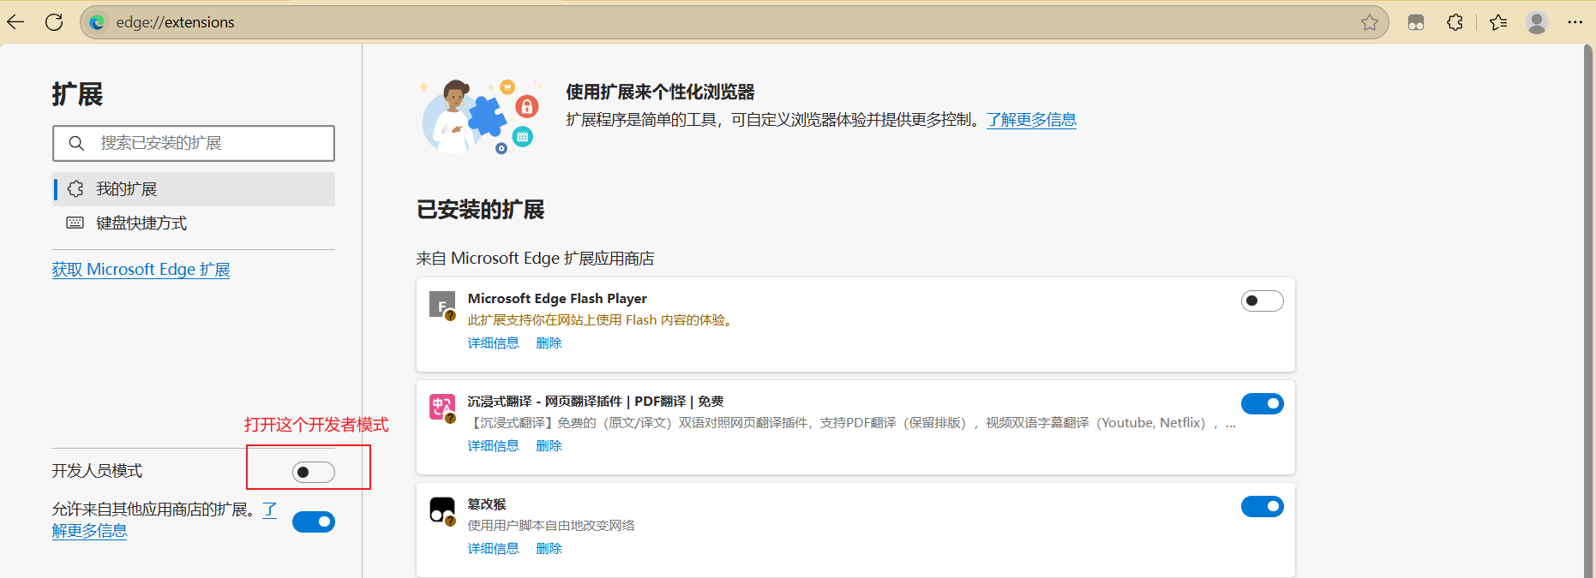Disable the 沉浸式翻译 extension toggle

tap(1262, 403)
